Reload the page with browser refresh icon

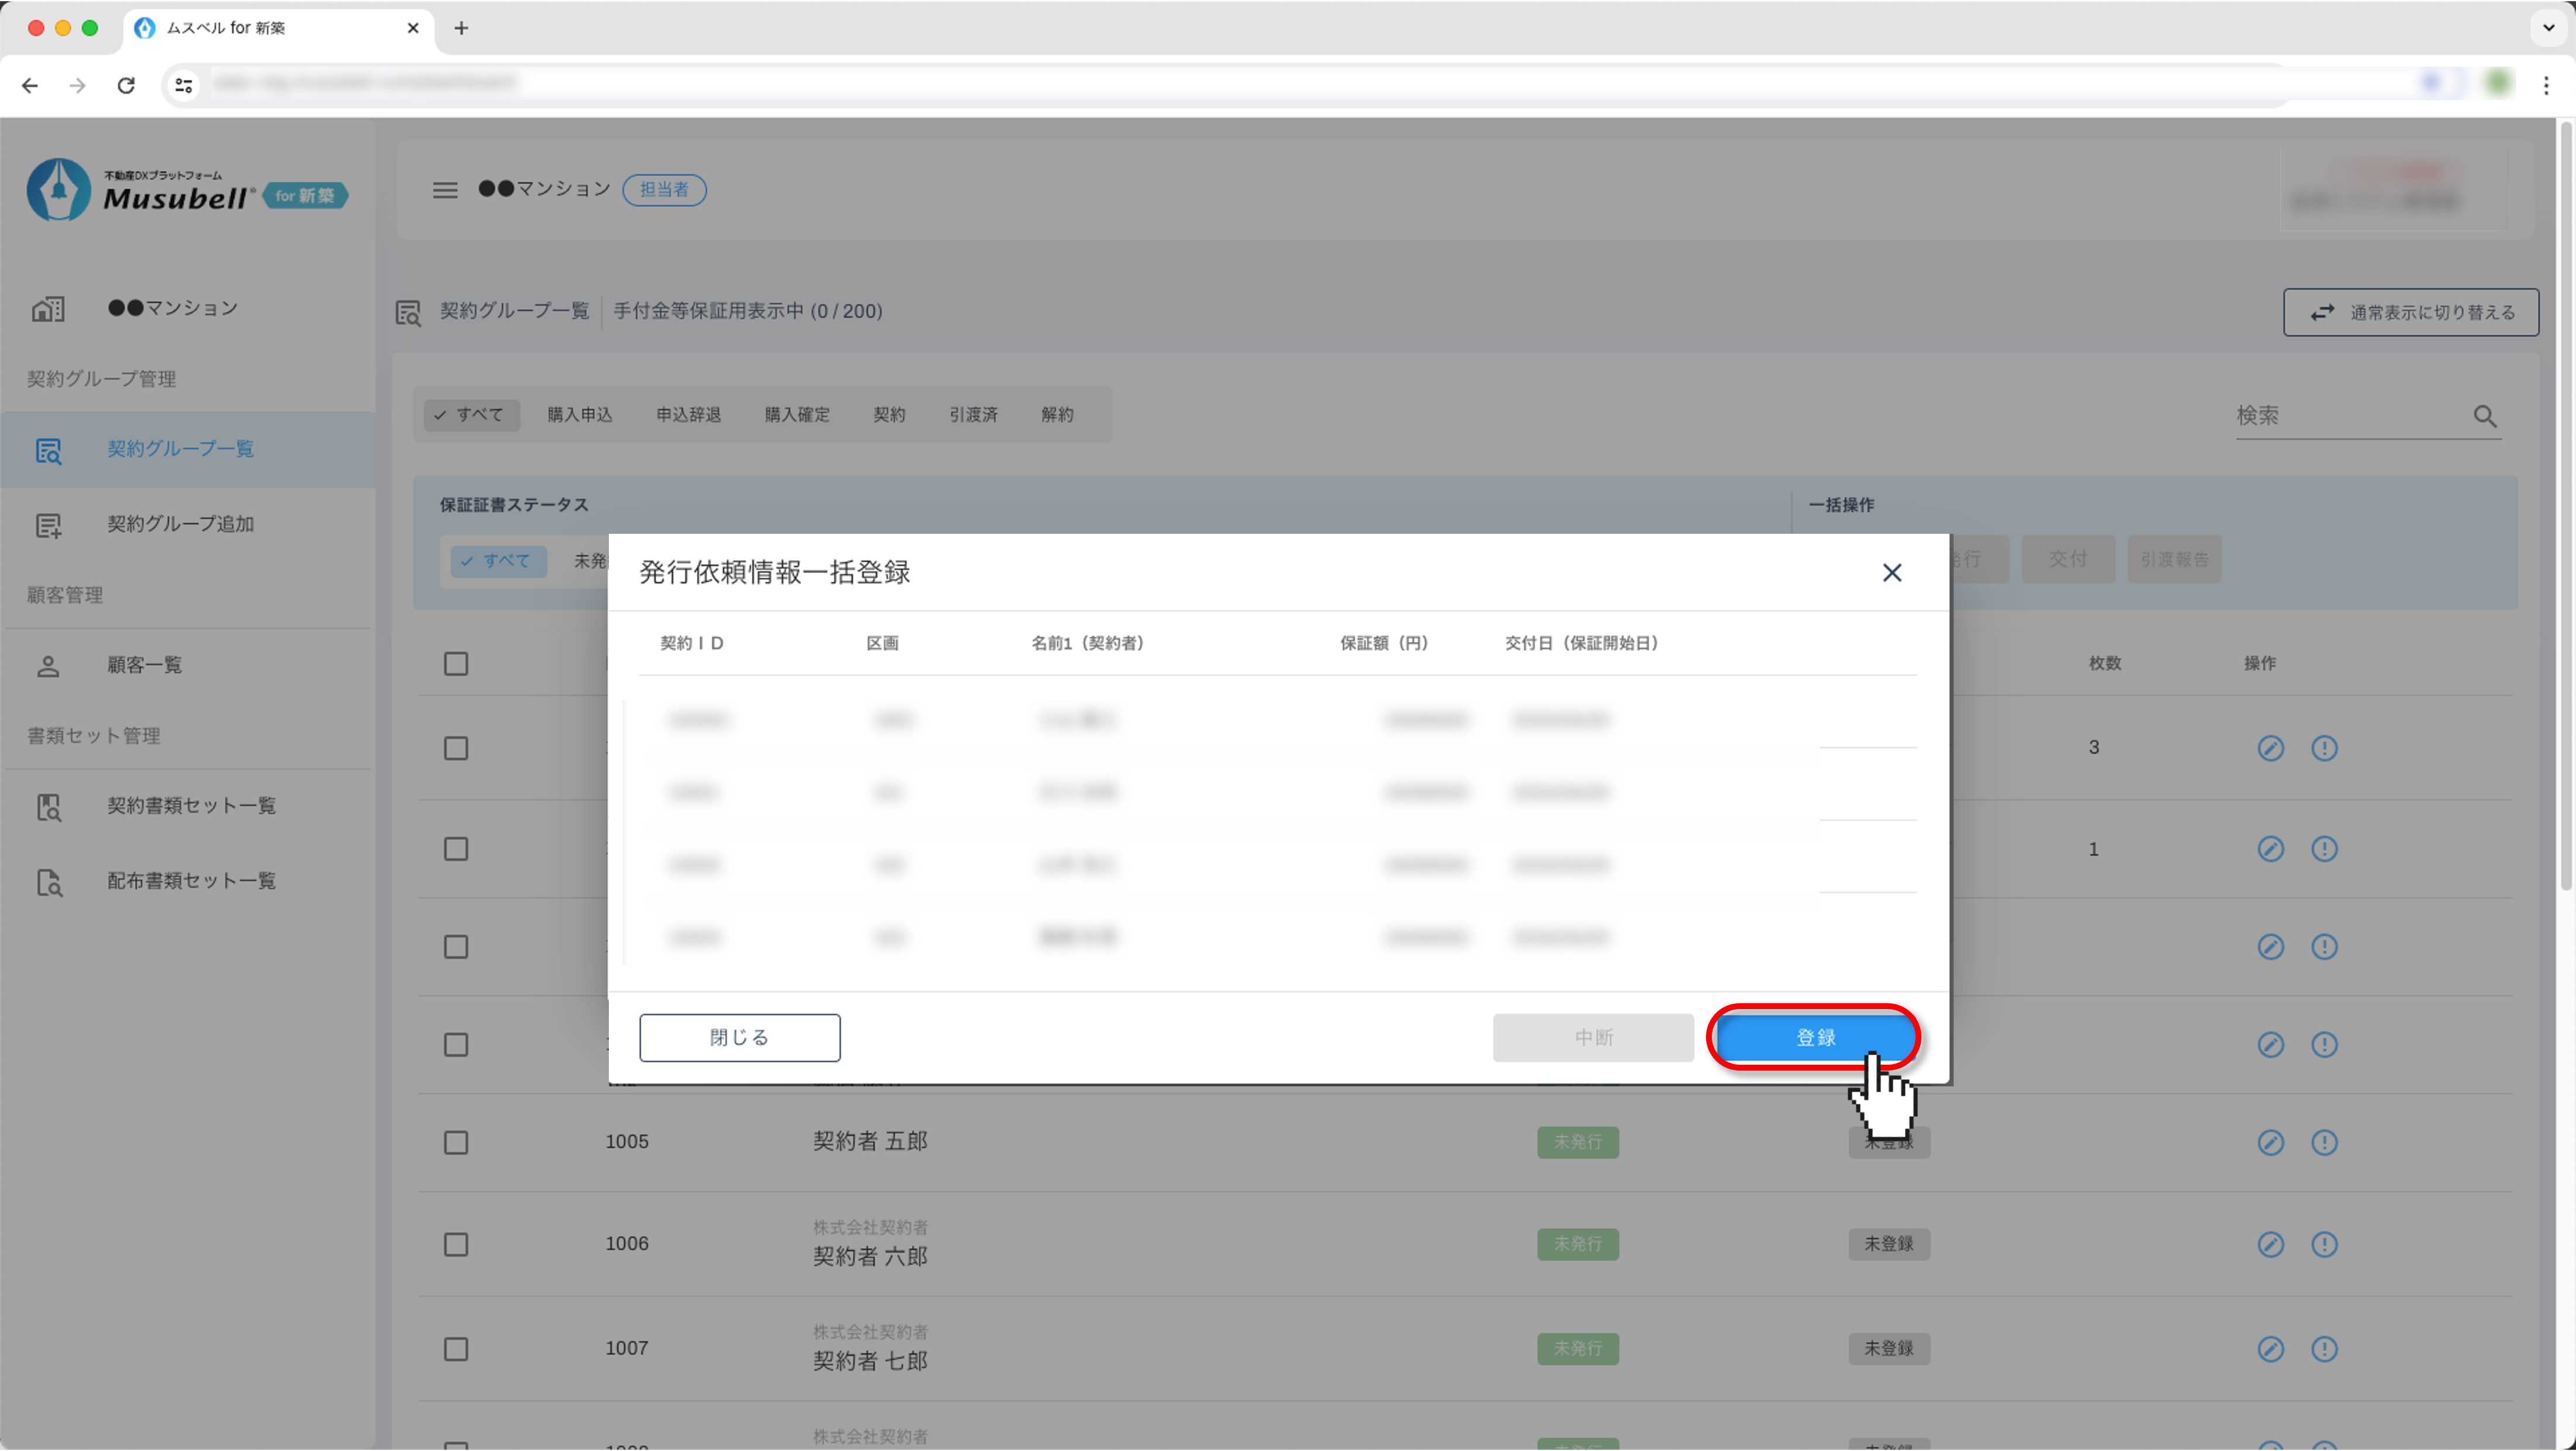pos(126,86)
